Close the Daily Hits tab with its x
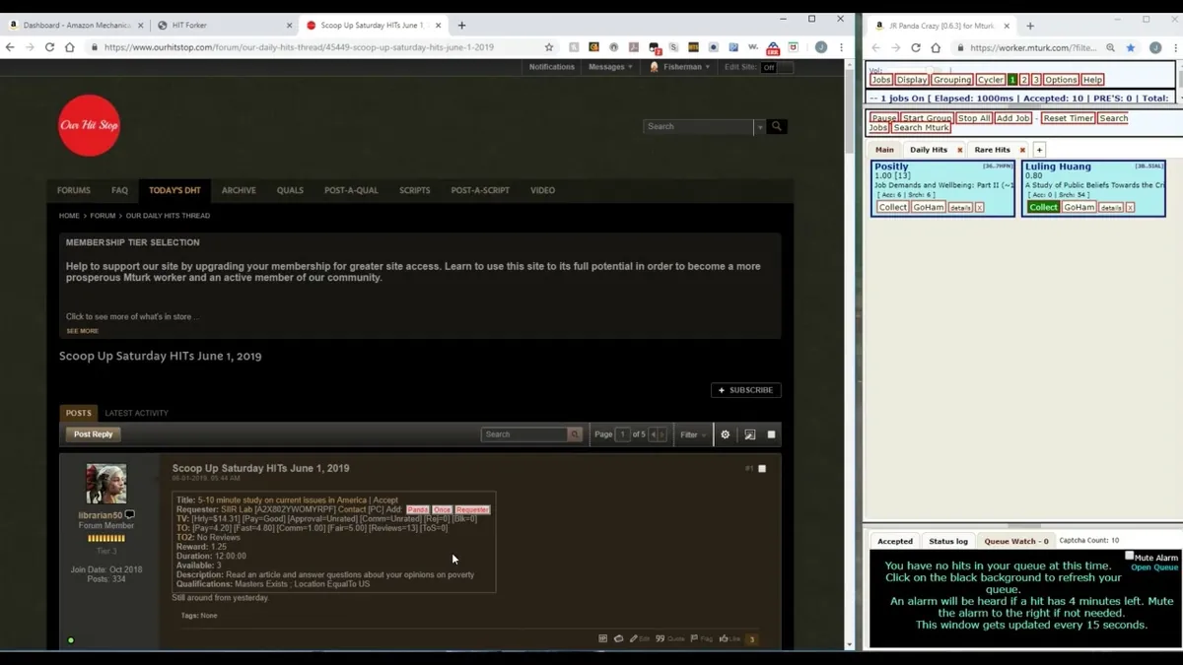Viewport: 1183px width, 665px height. tap(959, 150)
